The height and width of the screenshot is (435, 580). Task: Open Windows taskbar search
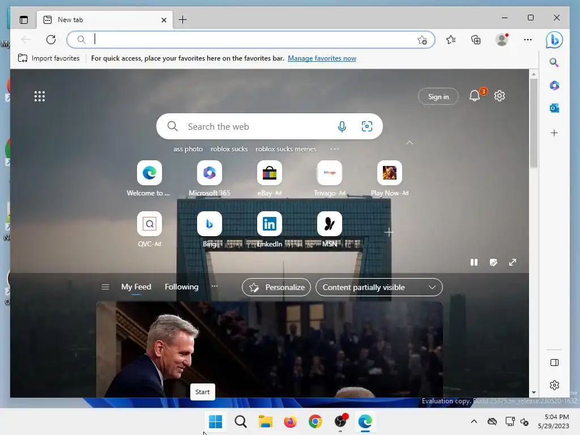[240, 421]
